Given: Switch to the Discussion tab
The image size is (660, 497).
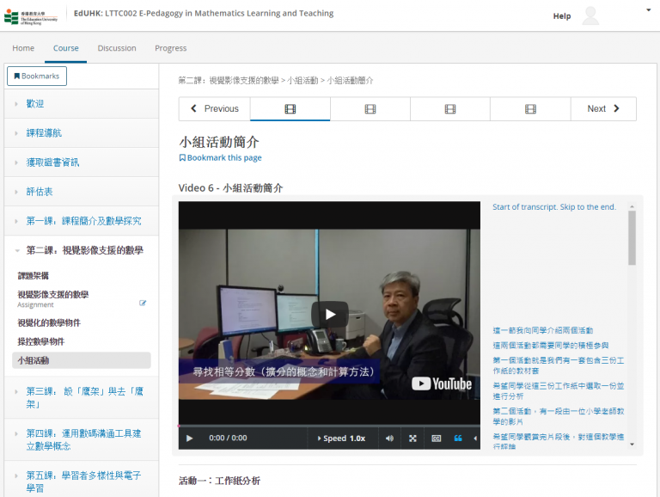Looking at the screenshot, I should click(117, 48).
